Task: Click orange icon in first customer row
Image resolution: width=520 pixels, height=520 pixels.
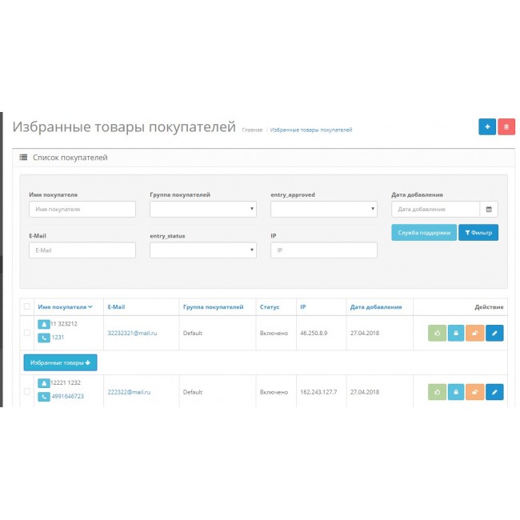Action: 475,333
